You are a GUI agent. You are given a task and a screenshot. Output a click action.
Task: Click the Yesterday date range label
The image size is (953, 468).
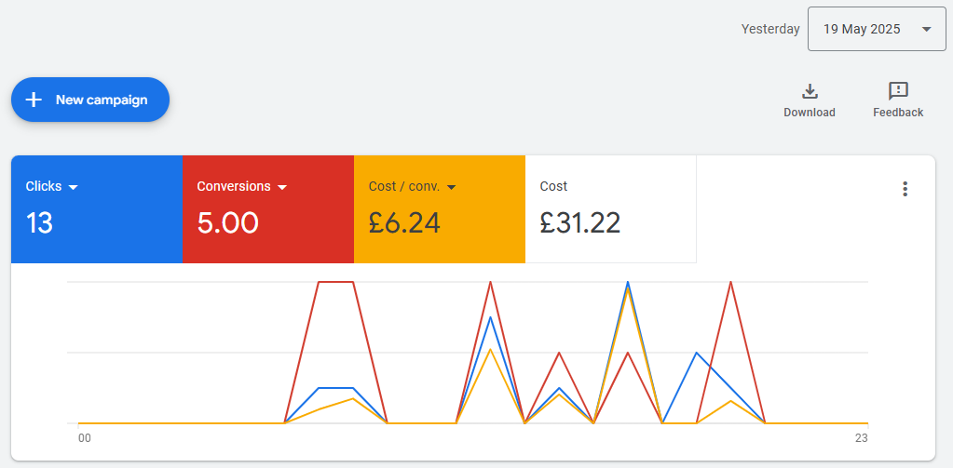tap(770, 29)
